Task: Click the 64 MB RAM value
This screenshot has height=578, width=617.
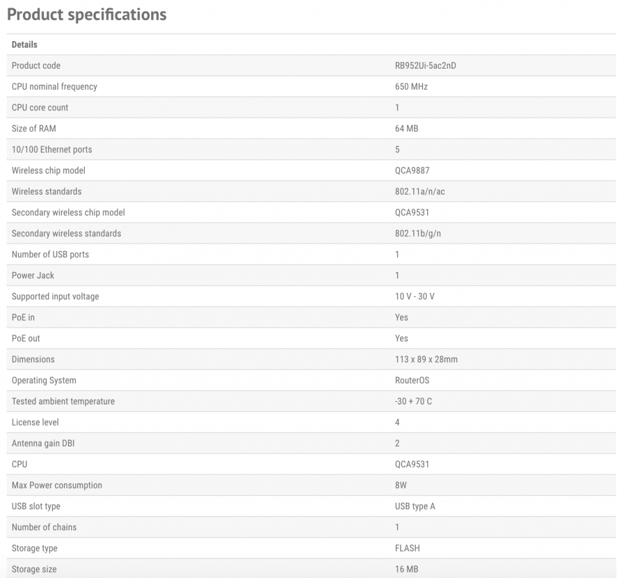Action: 406,128
